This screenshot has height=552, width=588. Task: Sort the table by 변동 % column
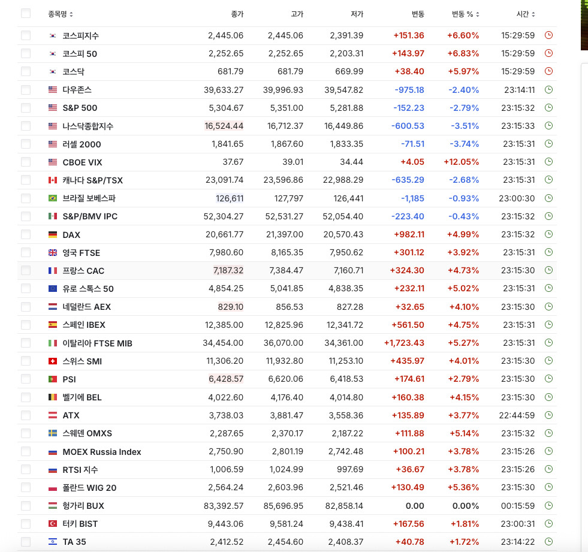pyautogui.click(x=465, y=14)
